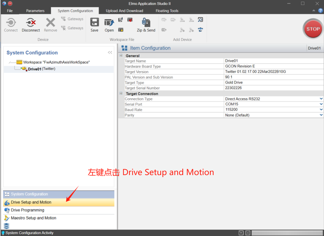Screen dimensions: 324x236
Task: Click the blue refresh-devices icon in Add Device
Action: 200,30
